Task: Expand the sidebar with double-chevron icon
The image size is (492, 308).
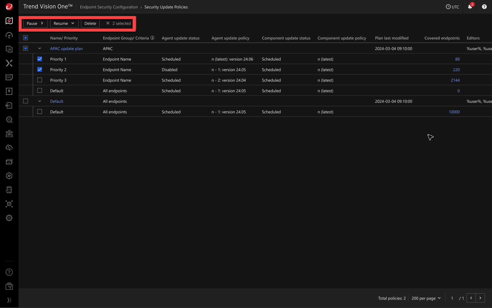Action: pos(9,300)
